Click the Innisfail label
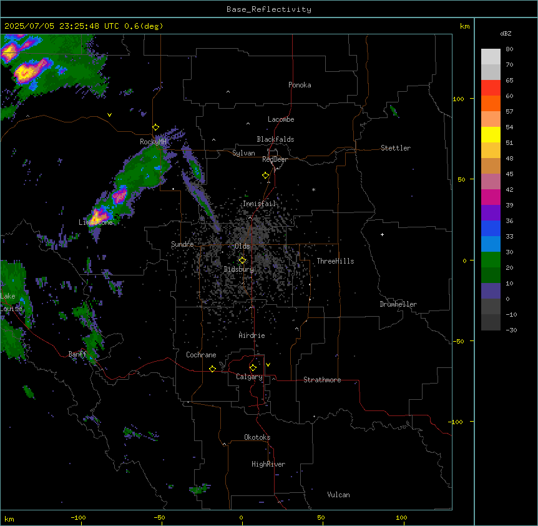 pos(260,204)
